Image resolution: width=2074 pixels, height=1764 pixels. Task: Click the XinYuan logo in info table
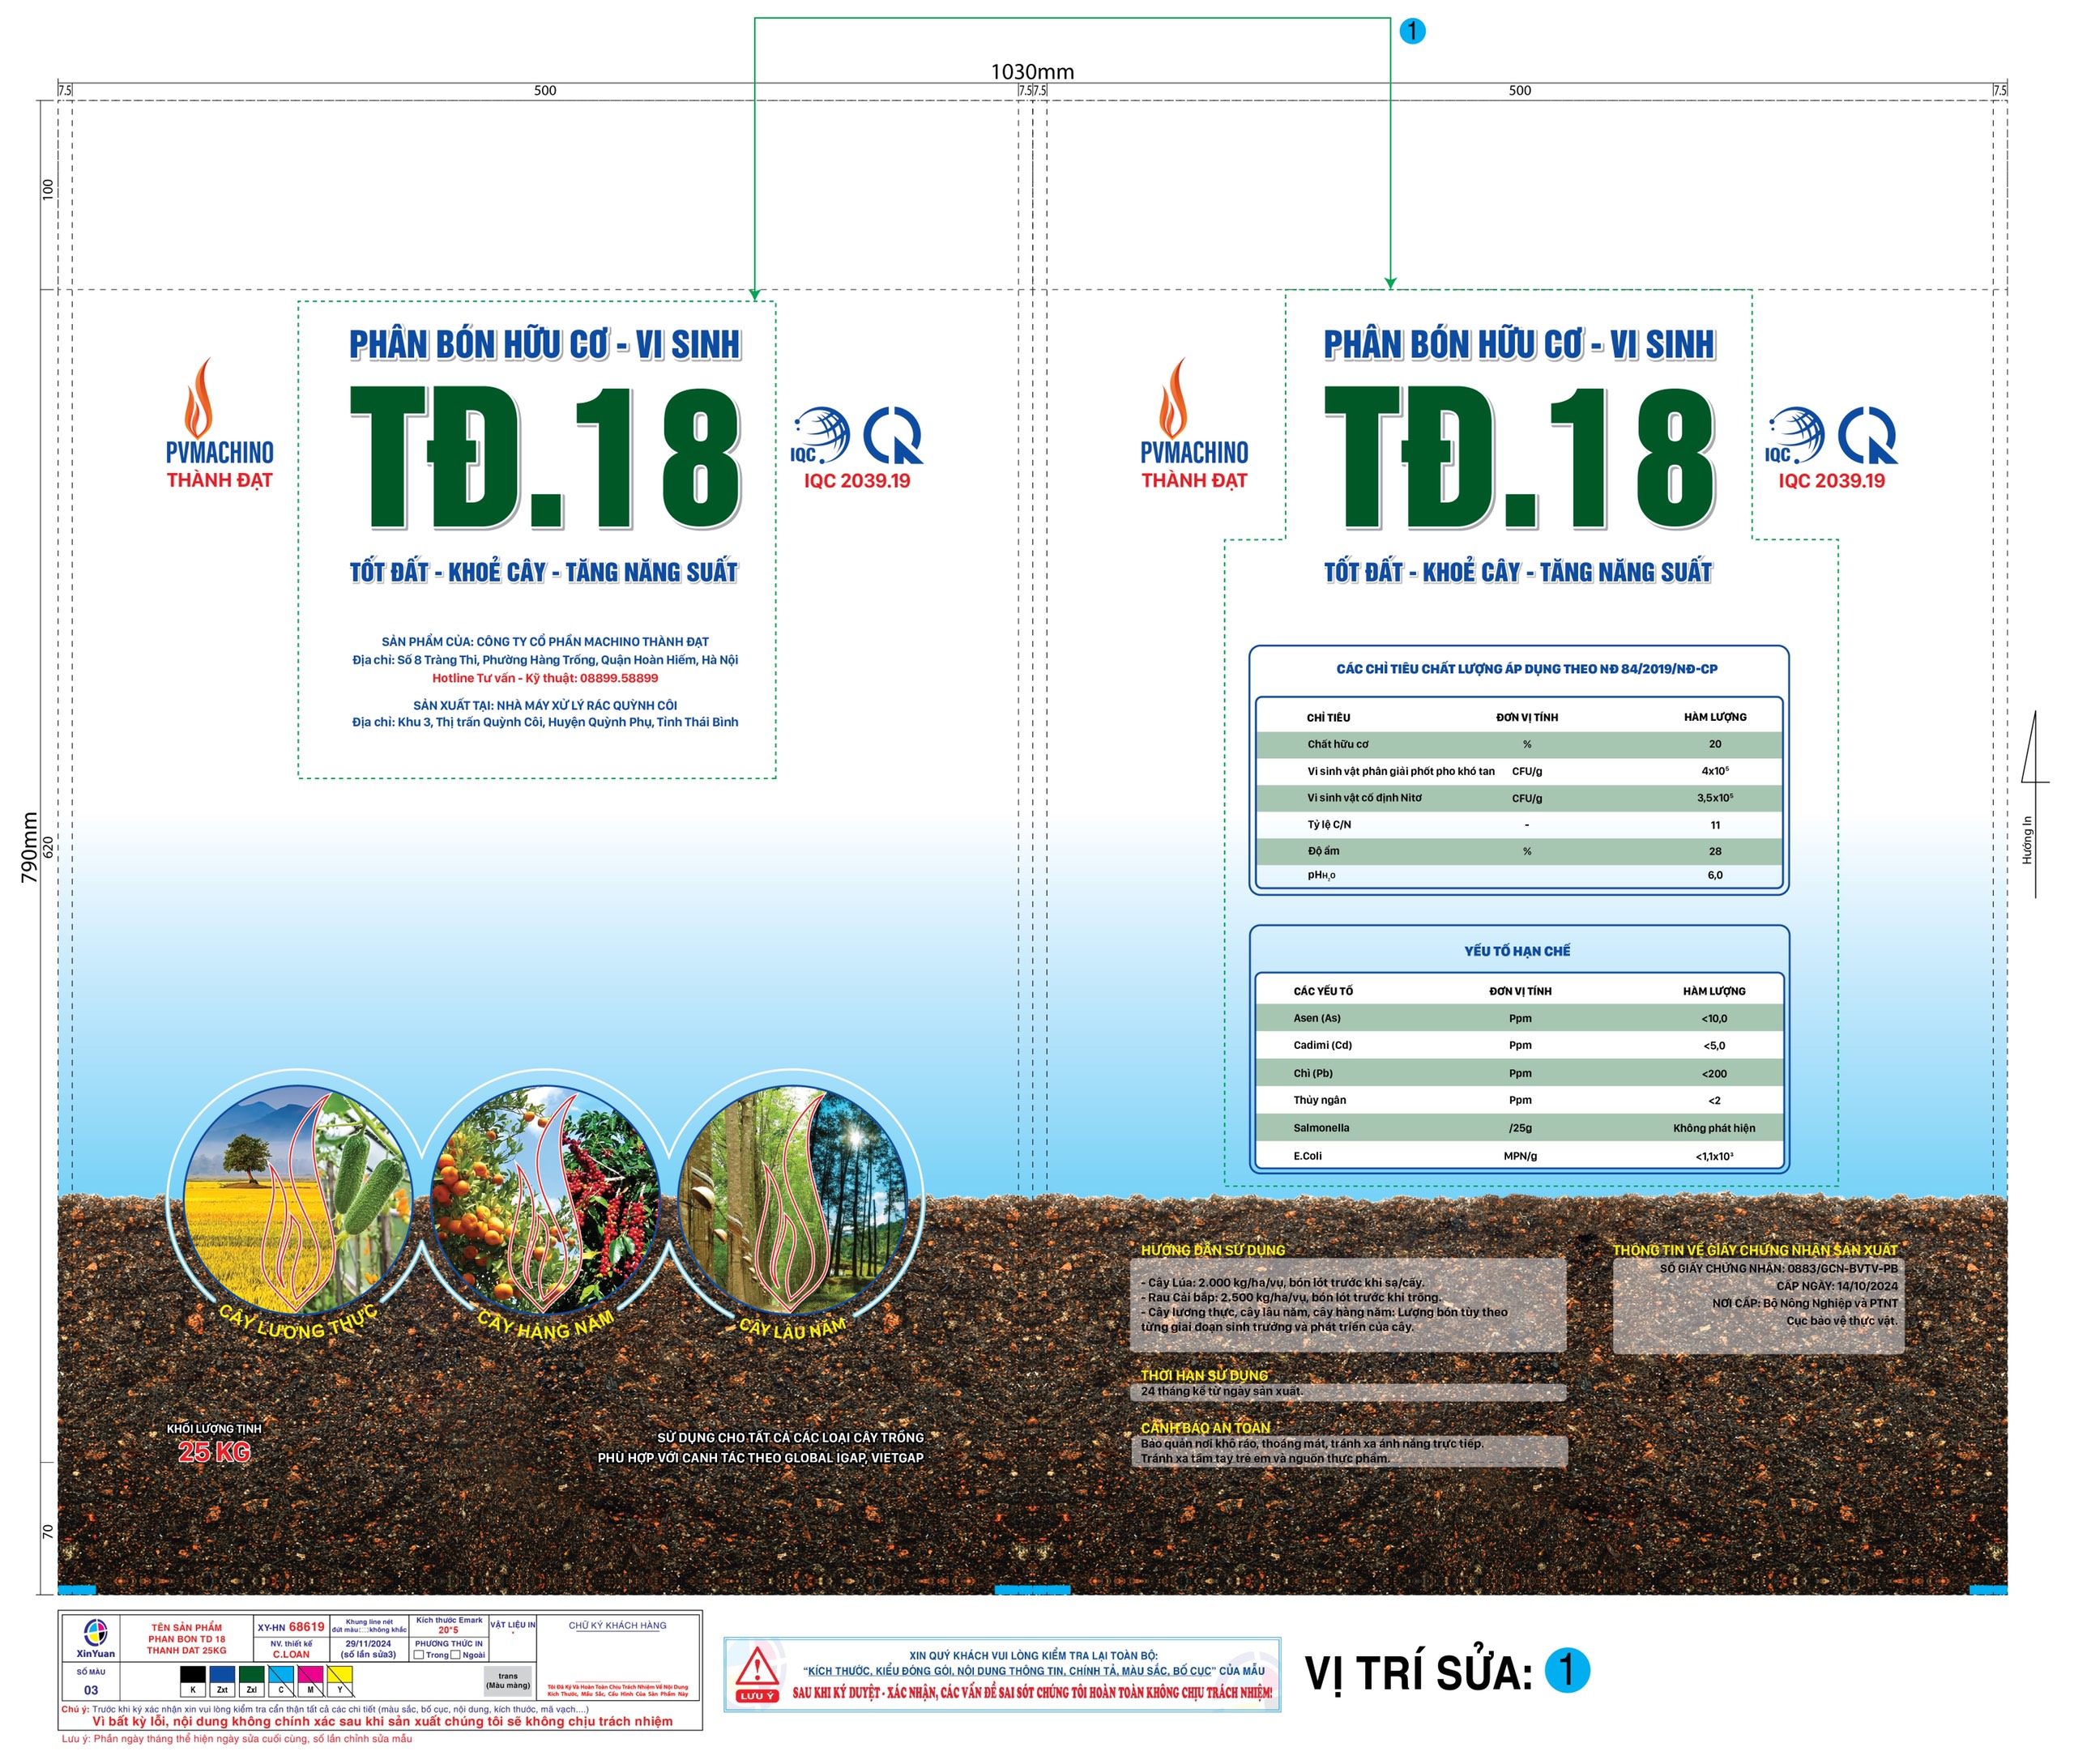[95, 1634]
